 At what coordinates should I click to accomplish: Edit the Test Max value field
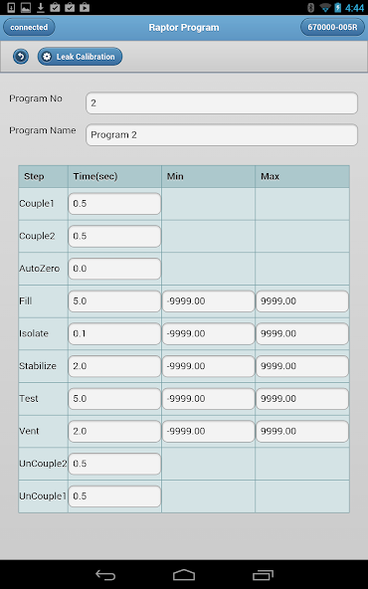click(x=302, y=399)
